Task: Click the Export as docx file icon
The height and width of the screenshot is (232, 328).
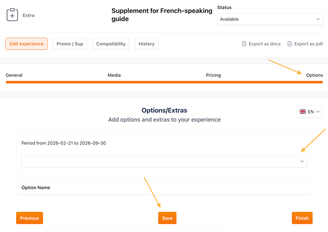Action: (244, 44)
